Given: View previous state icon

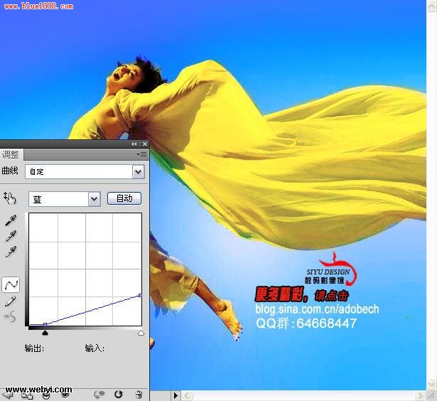Looking at the screenshot, I should pyautogui.click(x=99, y=395).
